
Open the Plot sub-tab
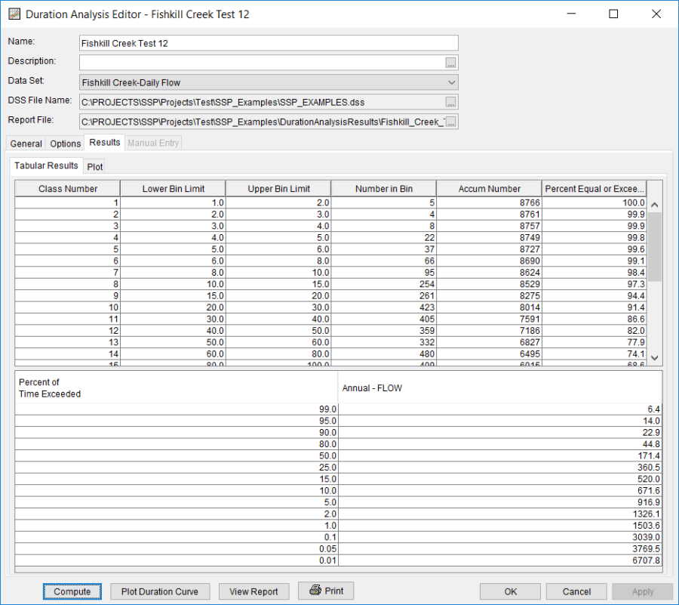[x=95, y=167]
